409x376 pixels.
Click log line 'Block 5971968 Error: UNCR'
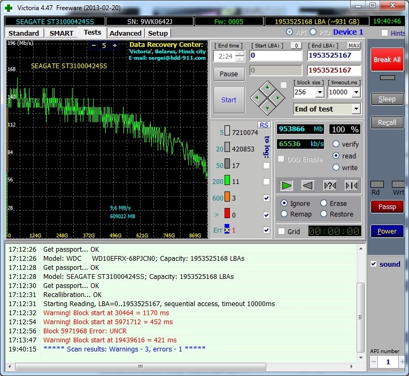click(x=85, y=331)
